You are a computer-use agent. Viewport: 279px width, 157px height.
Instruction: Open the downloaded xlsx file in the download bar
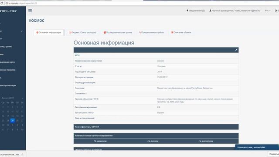tap(10, 154)
